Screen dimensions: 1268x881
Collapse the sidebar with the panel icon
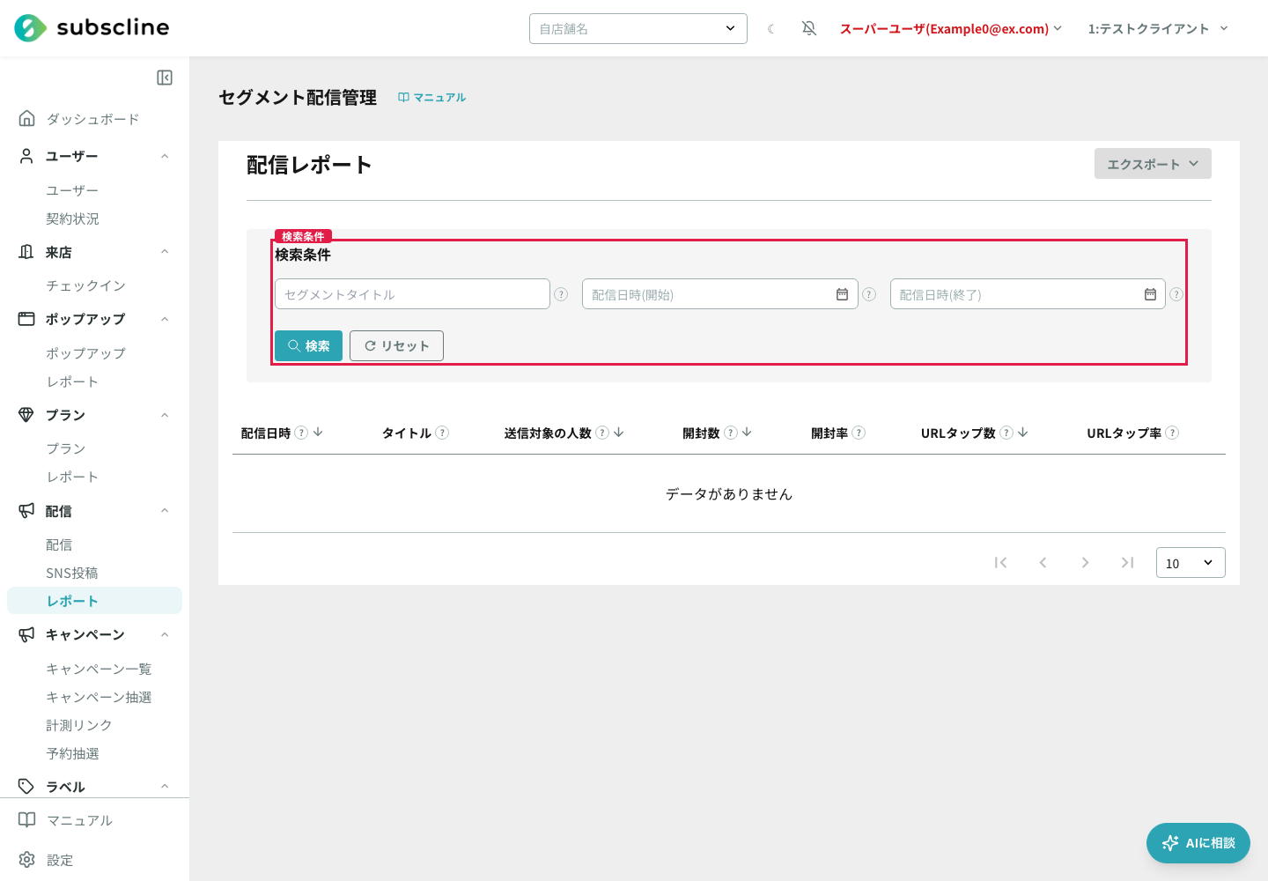click(x=165, y=78)
